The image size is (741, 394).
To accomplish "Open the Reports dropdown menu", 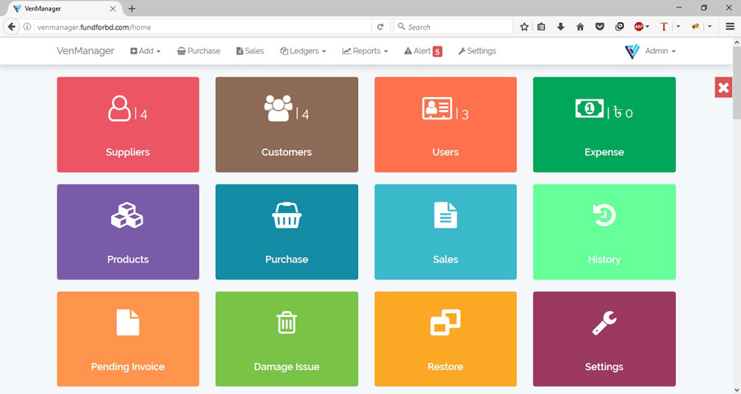I will tap(365, 51).
